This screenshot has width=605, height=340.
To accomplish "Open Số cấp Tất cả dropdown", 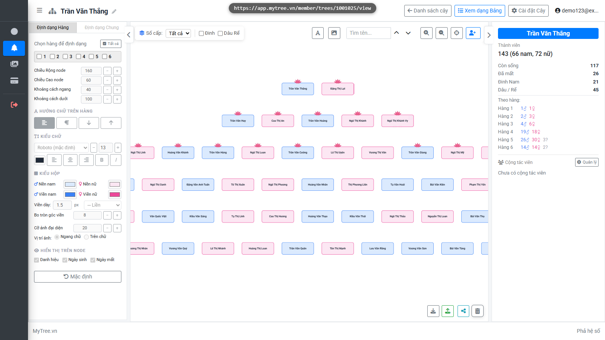I will tap(178, 33).
